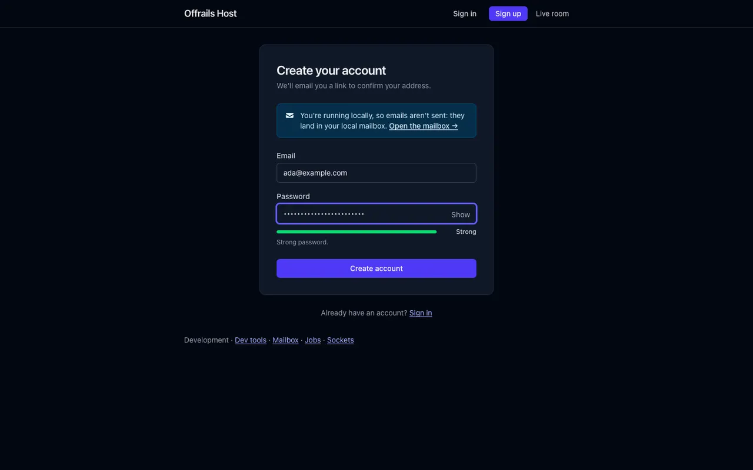Click the green password strength bar
Viewport: 753px width, 470px height.
click(x=356, y=232)
